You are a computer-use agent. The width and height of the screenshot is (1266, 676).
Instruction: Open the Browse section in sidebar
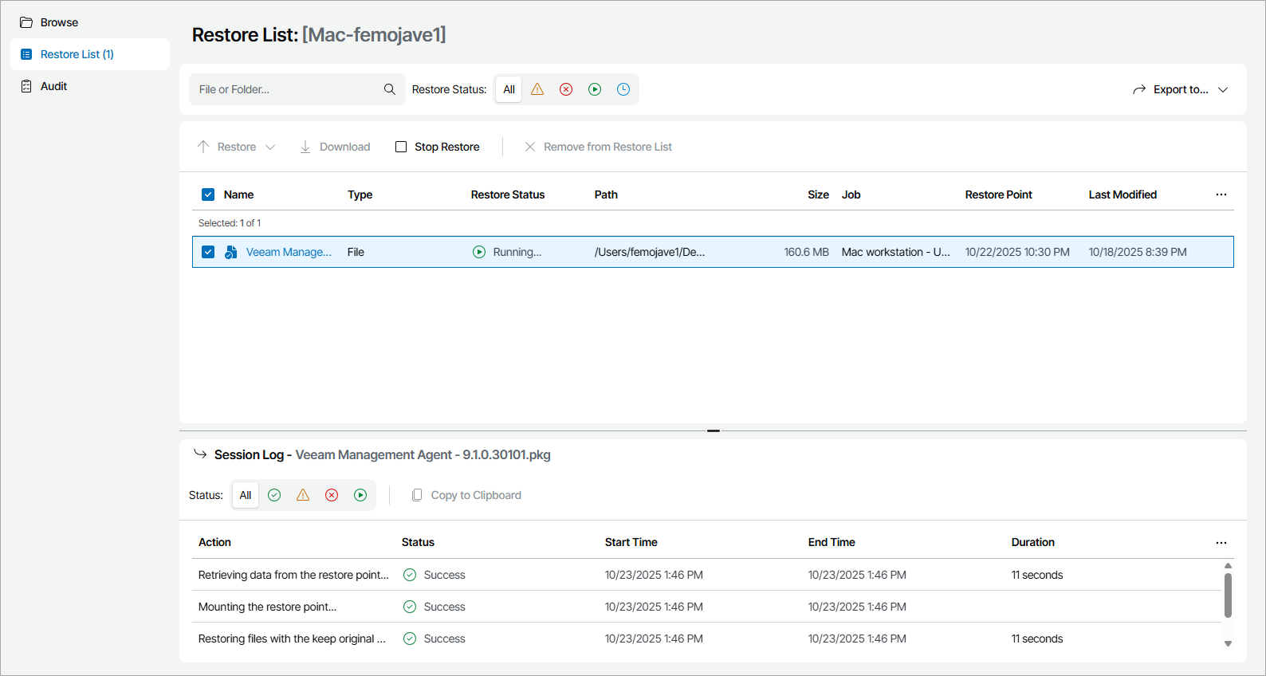pos(59,22)
